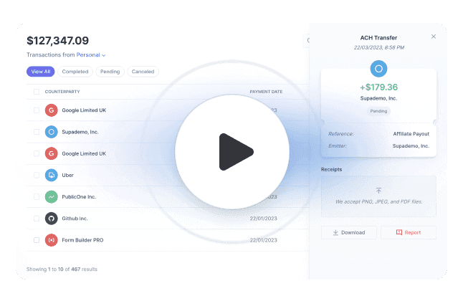Select the Github Inc. row checkbox
Screen dimensions: 463x301
tap(37, 218)
